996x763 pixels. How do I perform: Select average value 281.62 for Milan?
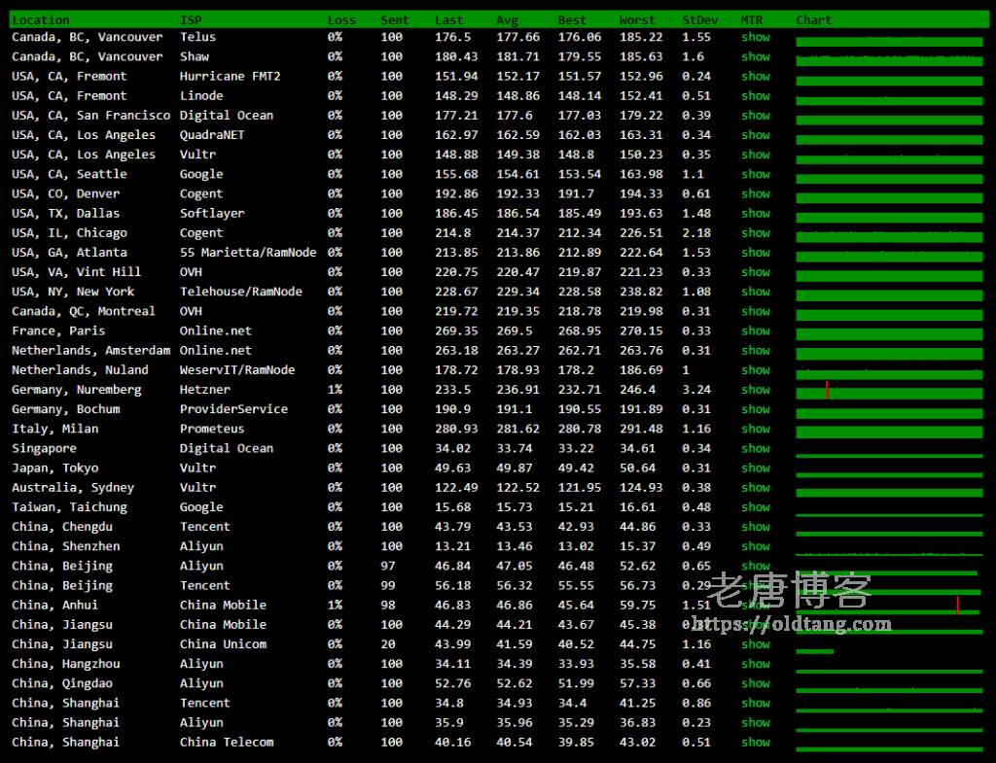(x=517, y=429)
